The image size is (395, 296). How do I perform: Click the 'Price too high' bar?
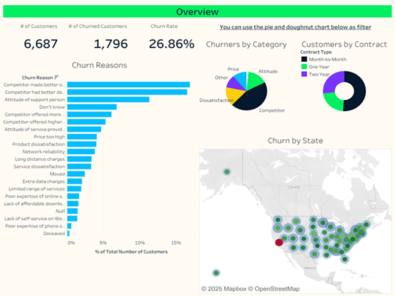pos(82,137)
